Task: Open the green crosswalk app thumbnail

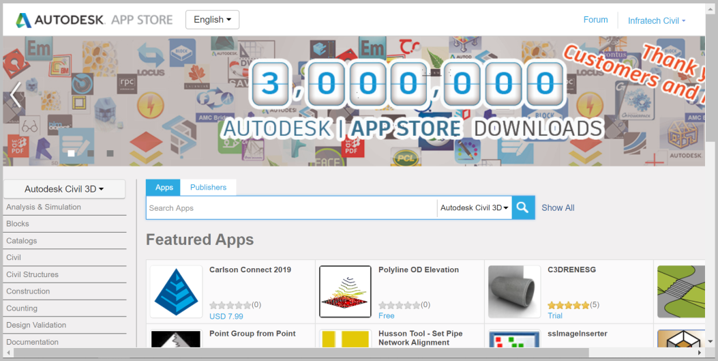Action: (x=681, y=292)
